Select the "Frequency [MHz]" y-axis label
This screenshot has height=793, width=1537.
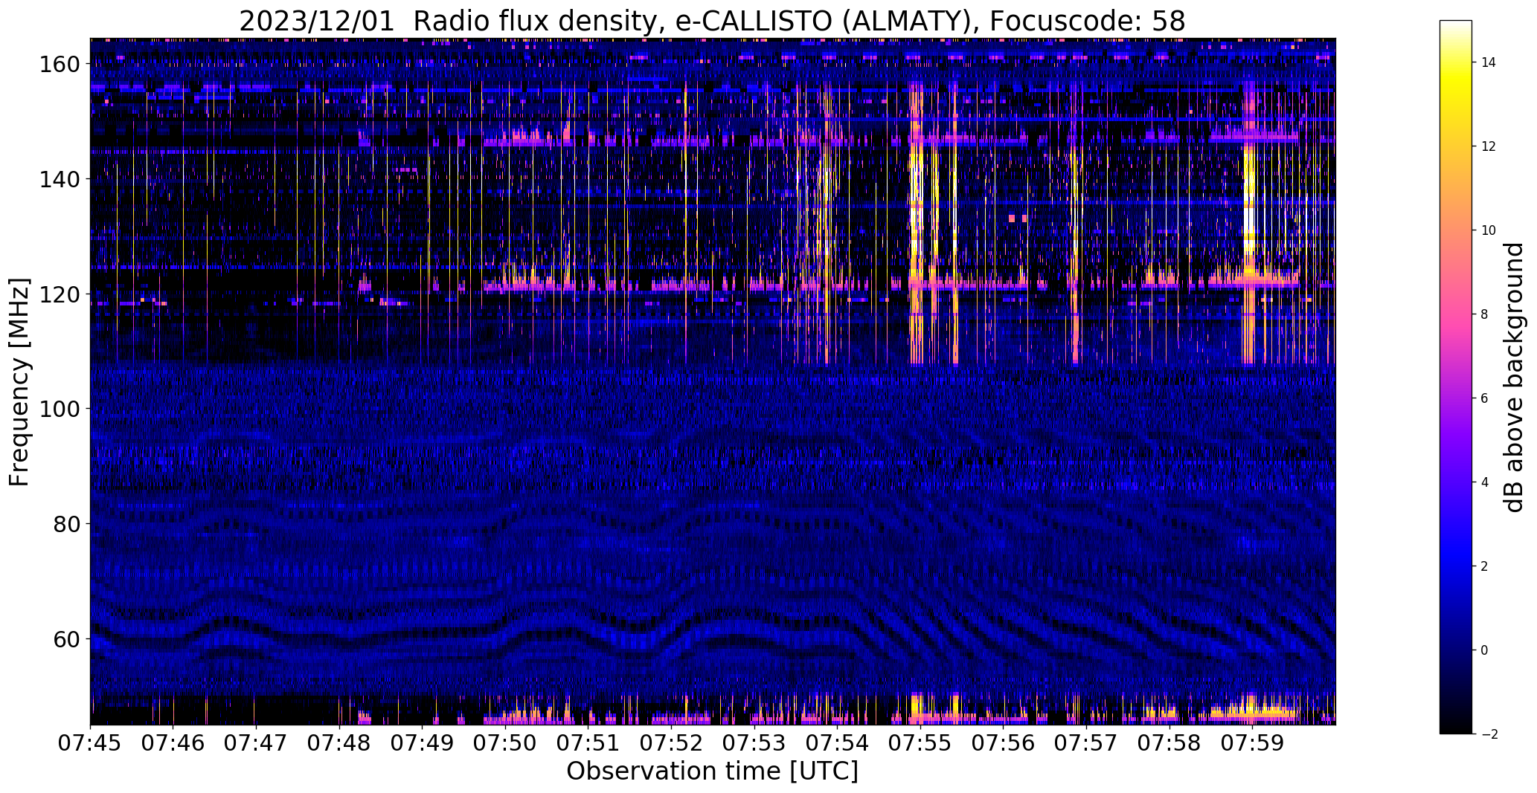[19, 382]
